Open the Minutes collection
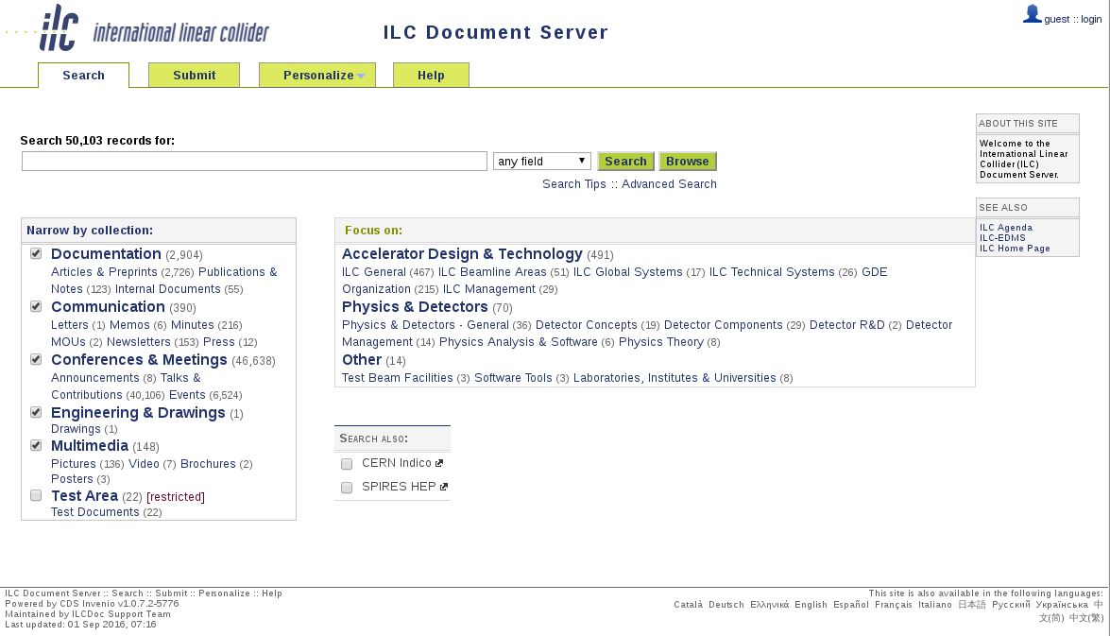Viewport: 1110px width, 636px height. click(x=192, y=325)
